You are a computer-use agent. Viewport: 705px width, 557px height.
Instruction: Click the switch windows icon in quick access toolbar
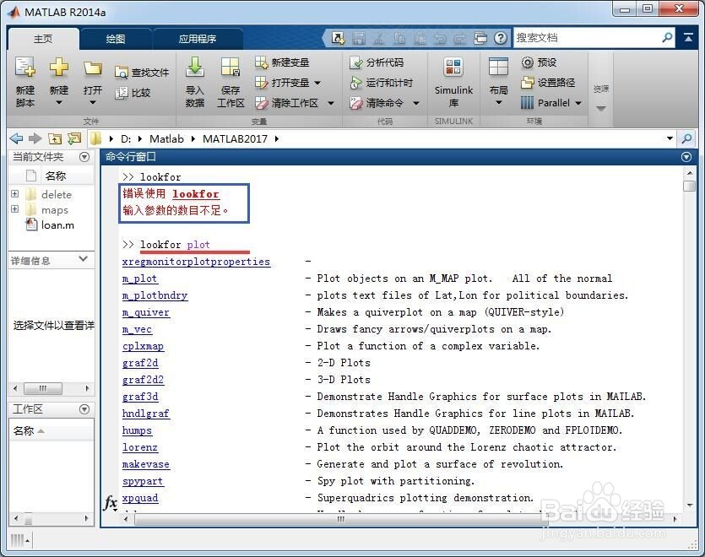point(480,38)
